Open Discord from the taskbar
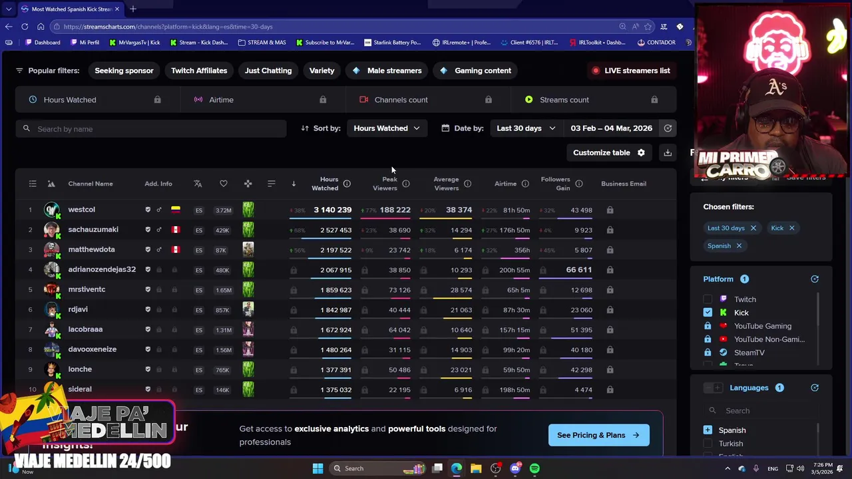The height and width of the screenshot is (479, 852). tap(515, 468)
